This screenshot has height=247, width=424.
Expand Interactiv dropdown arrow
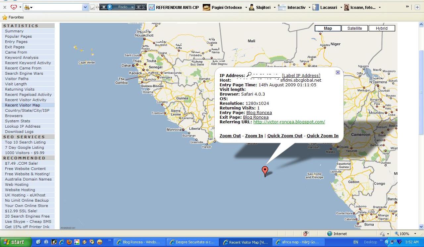(x=309, y=7)
